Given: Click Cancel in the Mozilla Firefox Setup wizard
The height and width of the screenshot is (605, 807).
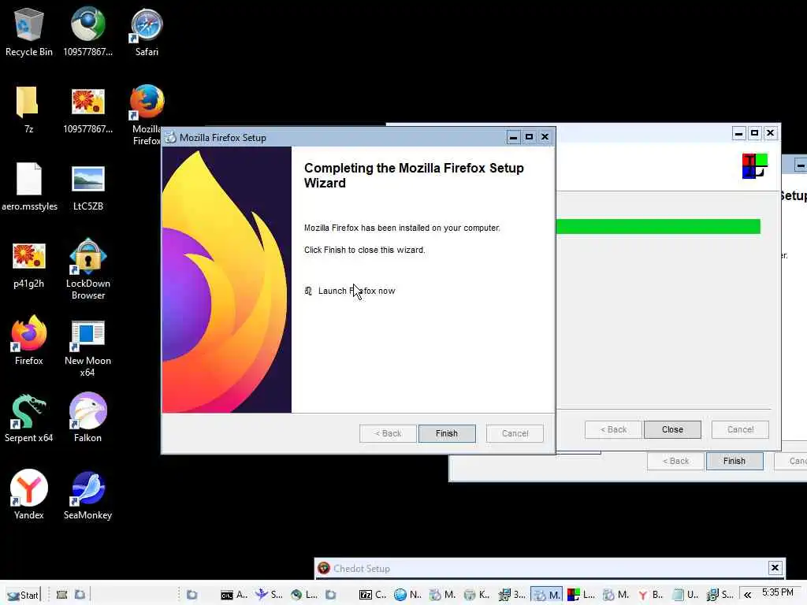Looking at the screenshot, I should pos(515,434).
